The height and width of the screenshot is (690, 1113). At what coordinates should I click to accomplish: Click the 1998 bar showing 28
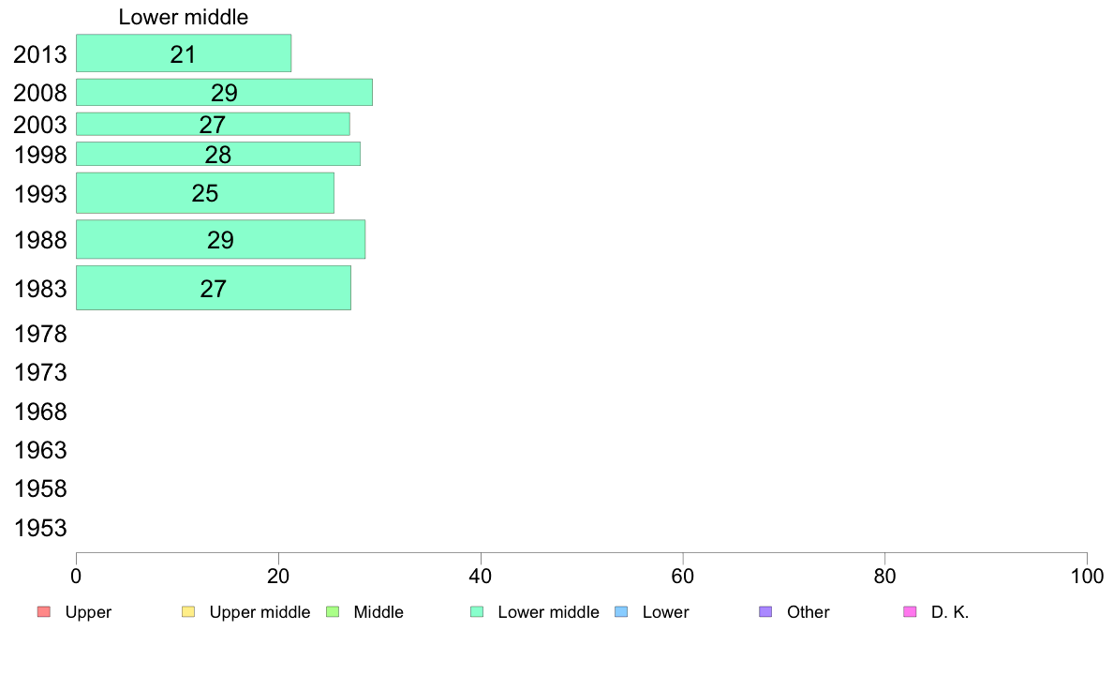point(218,154)
